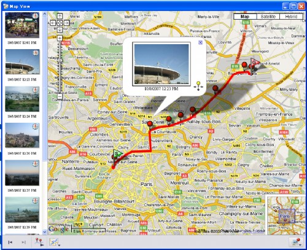Image resolution: width=307 pixels, height=250 pixels.
Task: Open the route display dropdown in toolbar
Action: tap(54, 242)
